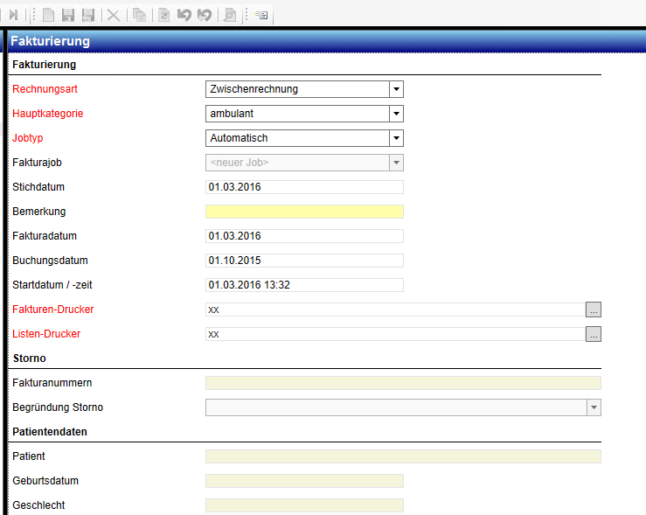
Task: Click the second undo arrow icon
Action: [205, 15]
